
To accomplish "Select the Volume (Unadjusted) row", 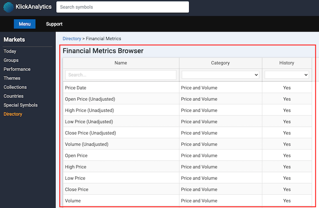I will pyautogui.click(x=187, y=144).
